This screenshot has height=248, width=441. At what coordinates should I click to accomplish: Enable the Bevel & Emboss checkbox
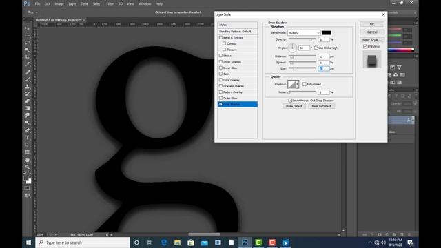tap(220, 37)
